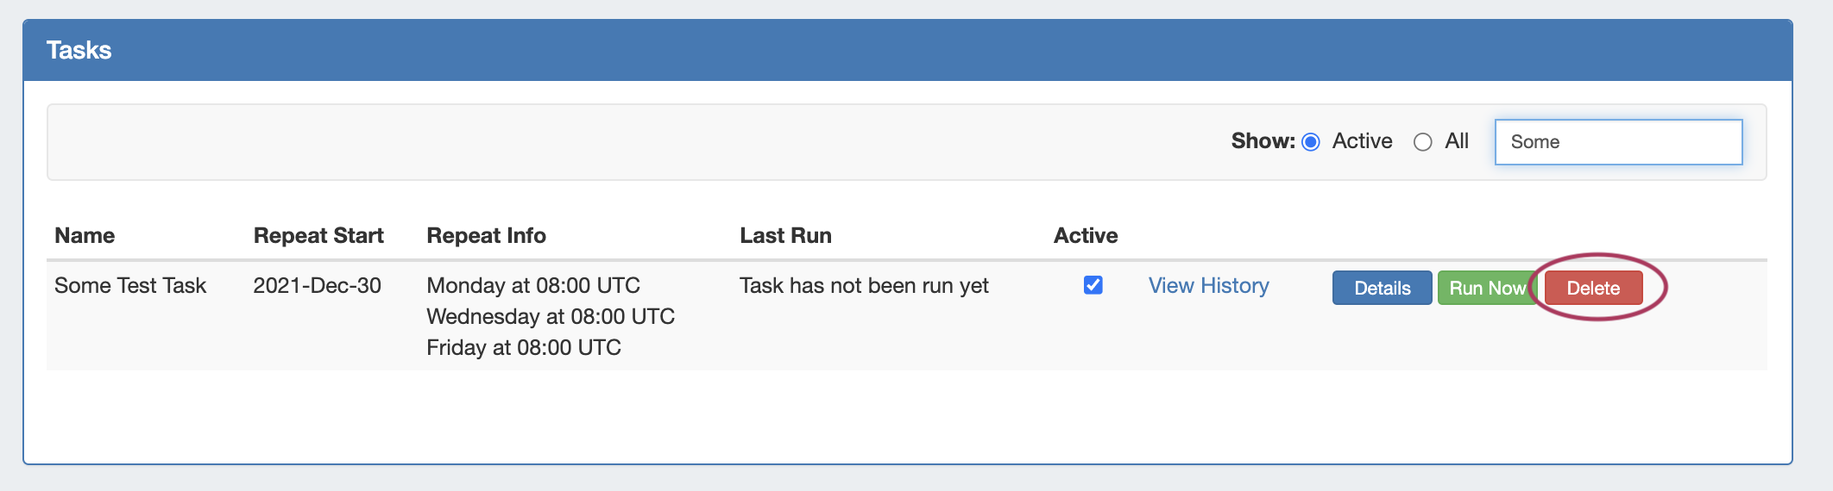Click the Tasks panel title
Image resolution: width=1833 pixels, height=491 pixels.
(79, 50)
